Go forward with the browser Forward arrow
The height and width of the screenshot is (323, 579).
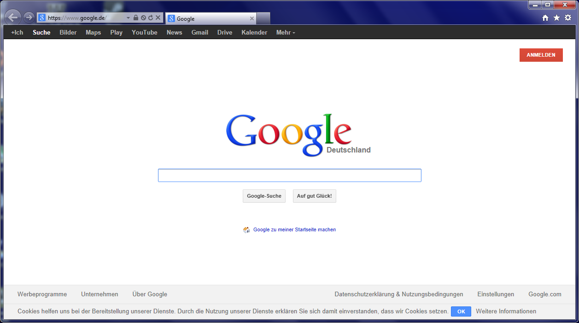point(29,18)
